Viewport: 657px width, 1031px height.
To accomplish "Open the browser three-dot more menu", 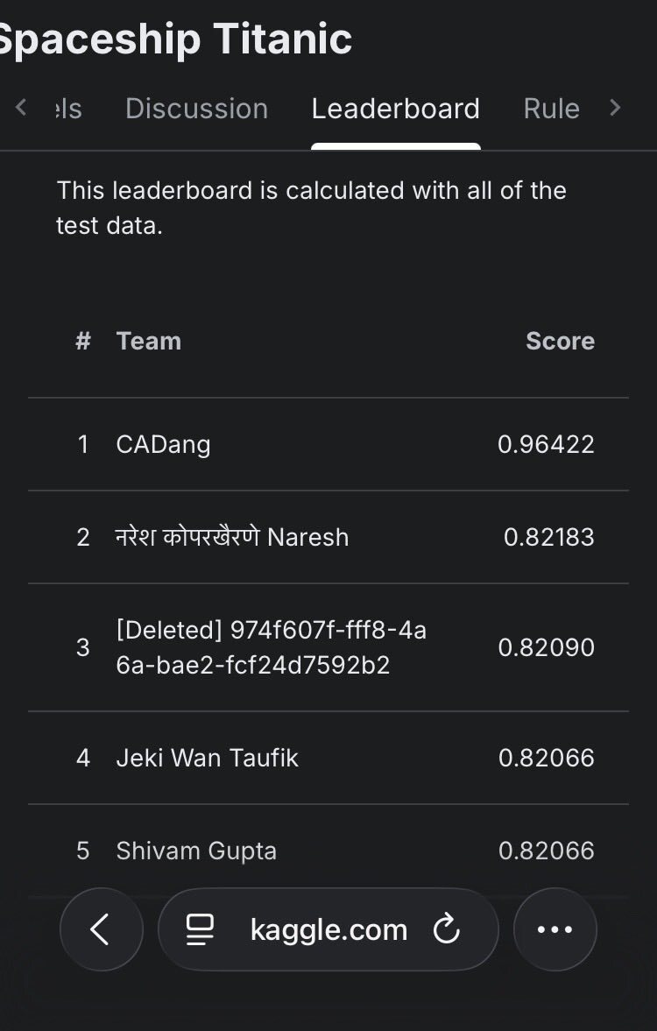I will pyautogui.click(x=555, y=929).
